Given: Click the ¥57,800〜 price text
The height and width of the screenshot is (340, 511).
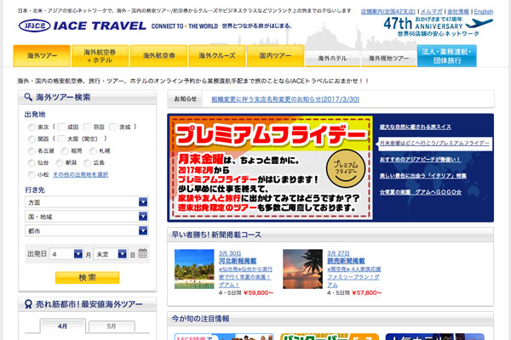Looking at the screenshot, I should click(x=367, y=292).
